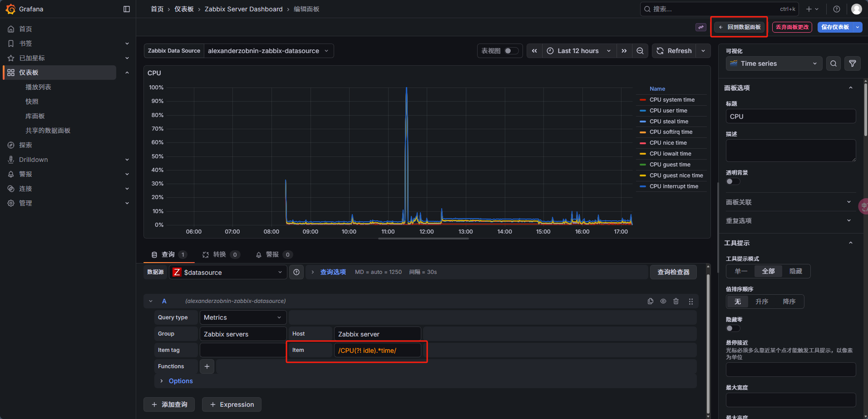Delete query A with trash icon
Screen dimensions: 868x419
[x=676, y=301]
